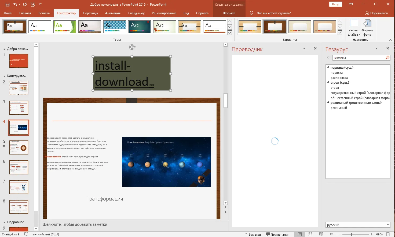
Task: Click the Undo arrow icon
Action: (x=15, y=4)
